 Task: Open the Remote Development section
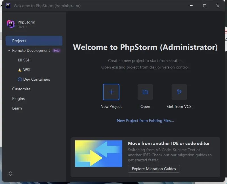31,50
